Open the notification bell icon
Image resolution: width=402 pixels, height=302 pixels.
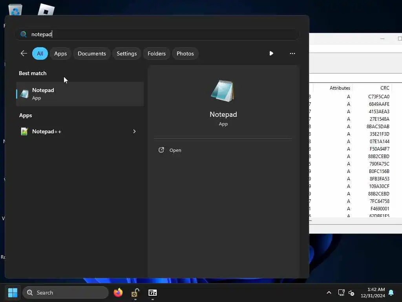391,293
